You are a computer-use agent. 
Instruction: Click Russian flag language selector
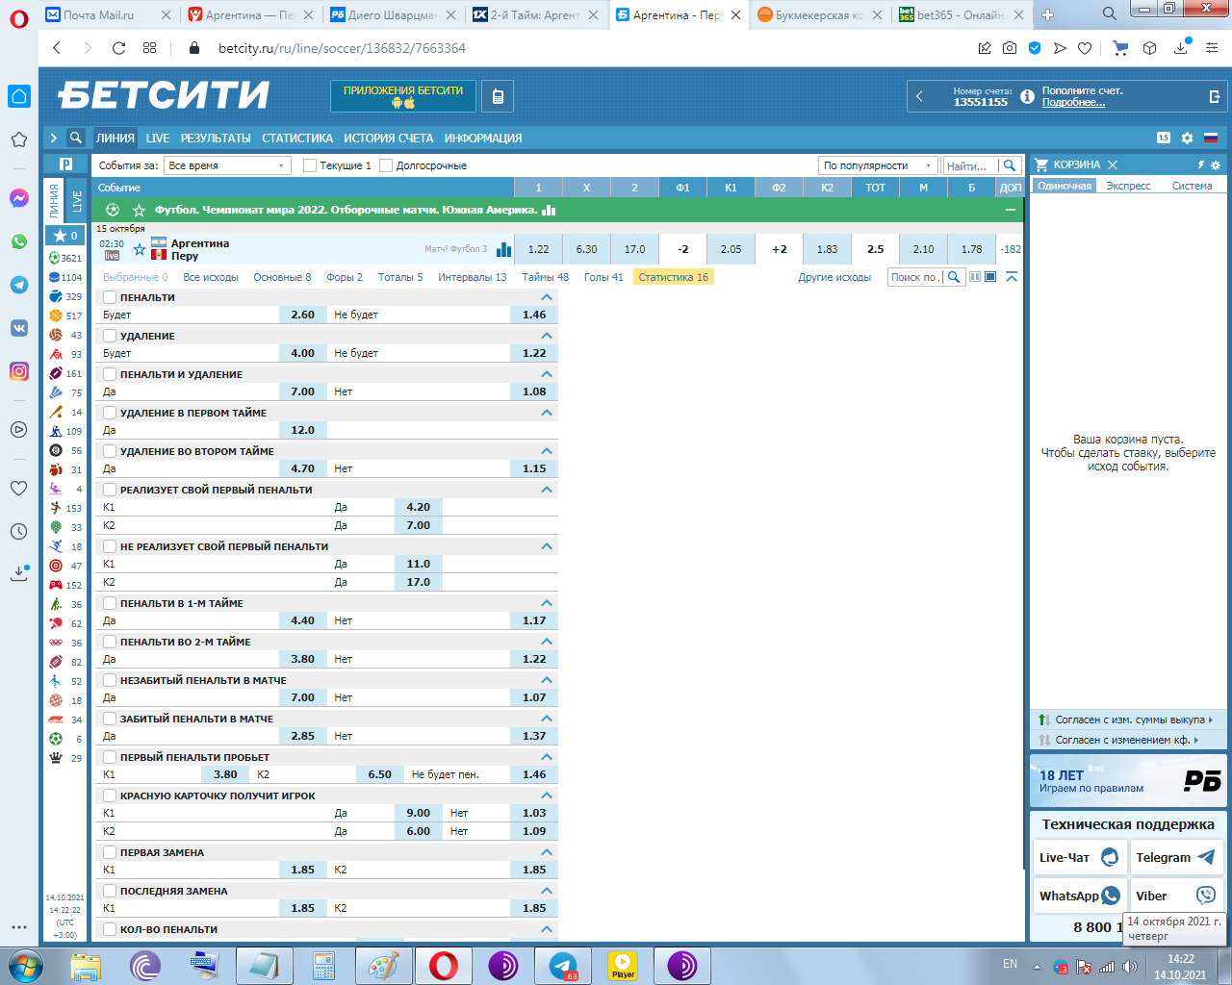click(1211, 138)
